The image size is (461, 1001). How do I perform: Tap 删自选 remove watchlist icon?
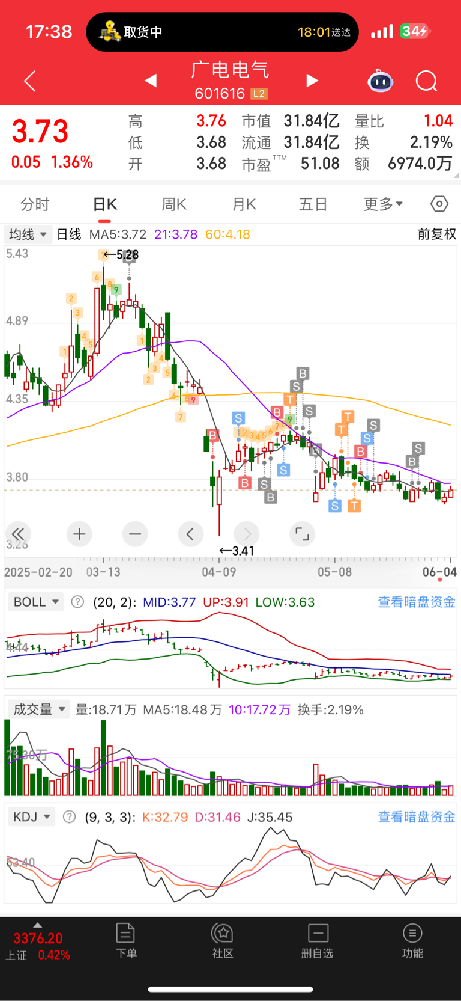click(317, 941)
